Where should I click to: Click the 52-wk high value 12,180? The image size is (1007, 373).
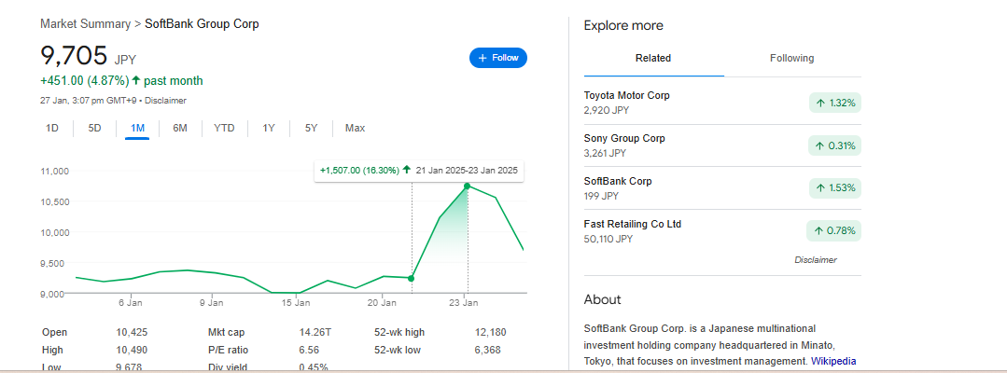coord(490,333)
